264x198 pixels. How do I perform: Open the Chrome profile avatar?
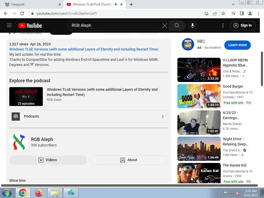tap(250, 13)
